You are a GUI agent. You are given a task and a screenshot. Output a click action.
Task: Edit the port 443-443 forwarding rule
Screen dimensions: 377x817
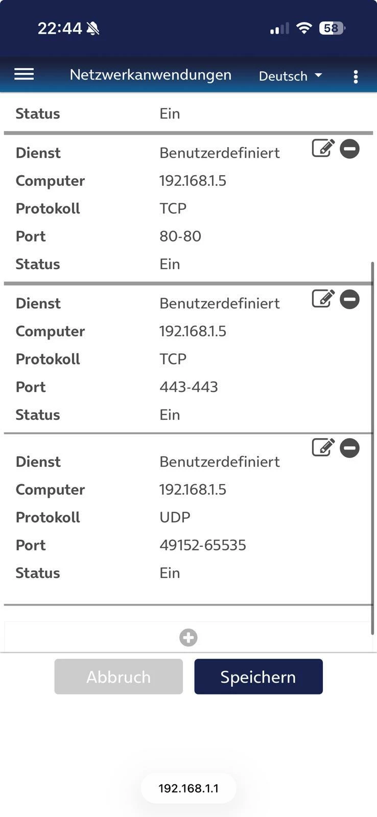tap(323, 299)
